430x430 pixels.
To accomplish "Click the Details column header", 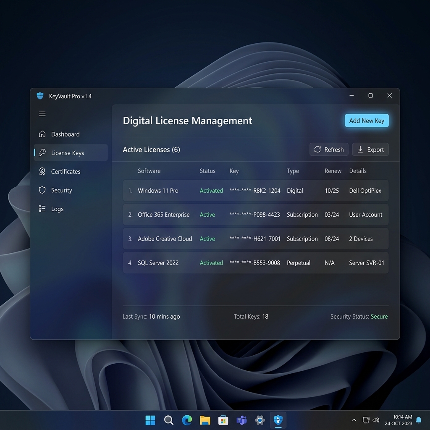I will 358,171.
